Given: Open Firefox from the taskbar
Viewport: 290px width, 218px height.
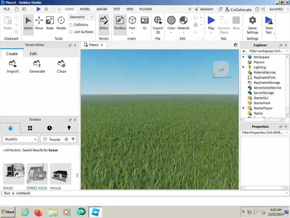Looking at the screenshot, I should 39,212.
